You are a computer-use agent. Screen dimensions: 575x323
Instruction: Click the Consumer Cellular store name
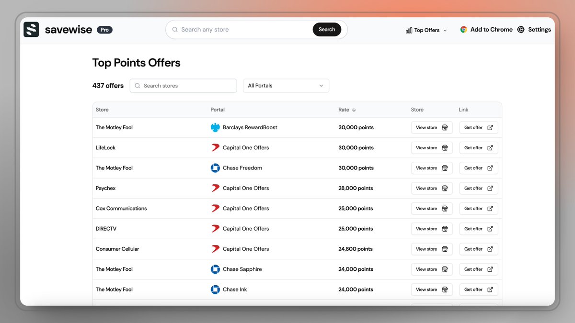[117, 249]
